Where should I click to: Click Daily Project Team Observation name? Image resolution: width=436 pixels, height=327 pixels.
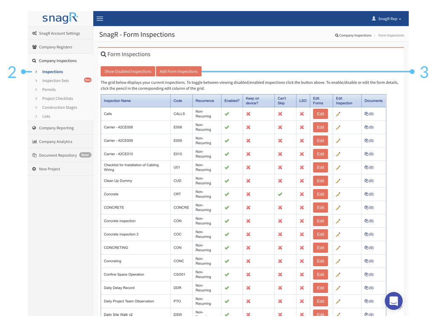point(129,301)
